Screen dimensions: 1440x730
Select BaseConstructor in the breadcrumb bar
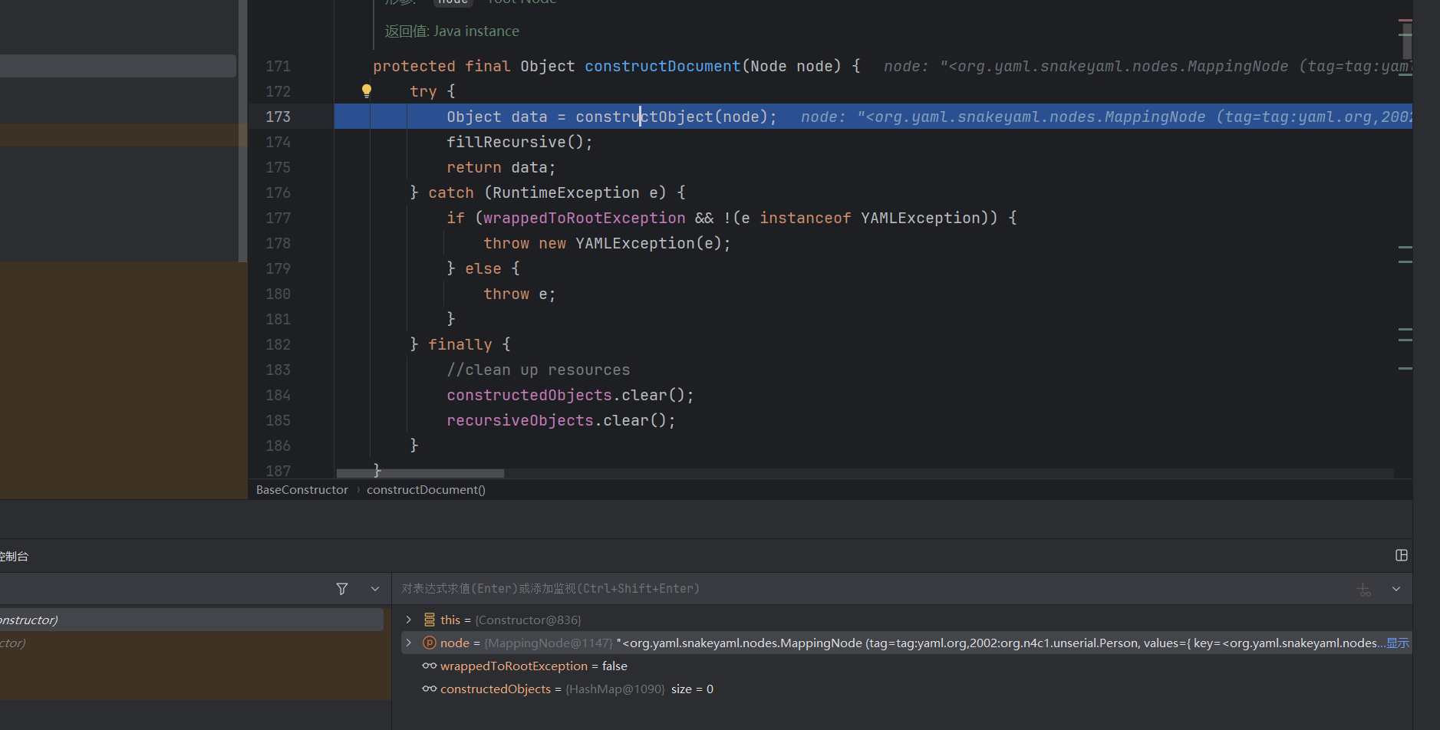click(x=302, y=490)
